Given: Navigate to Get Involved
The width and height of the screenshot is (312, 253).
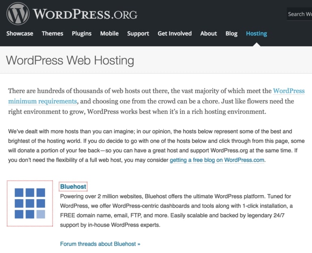Looking at the screenshot, I should point(175,33).
